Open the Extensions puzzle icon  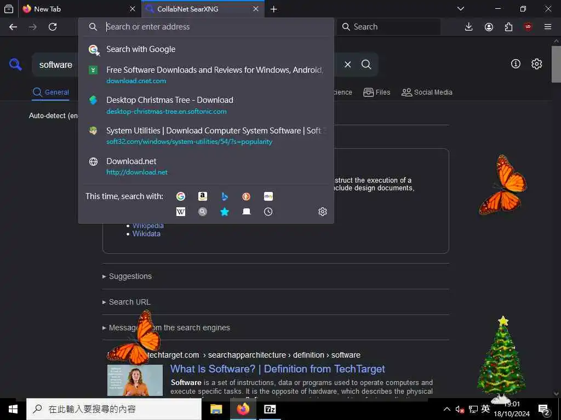pyautogui.click(x=508, y=27)
